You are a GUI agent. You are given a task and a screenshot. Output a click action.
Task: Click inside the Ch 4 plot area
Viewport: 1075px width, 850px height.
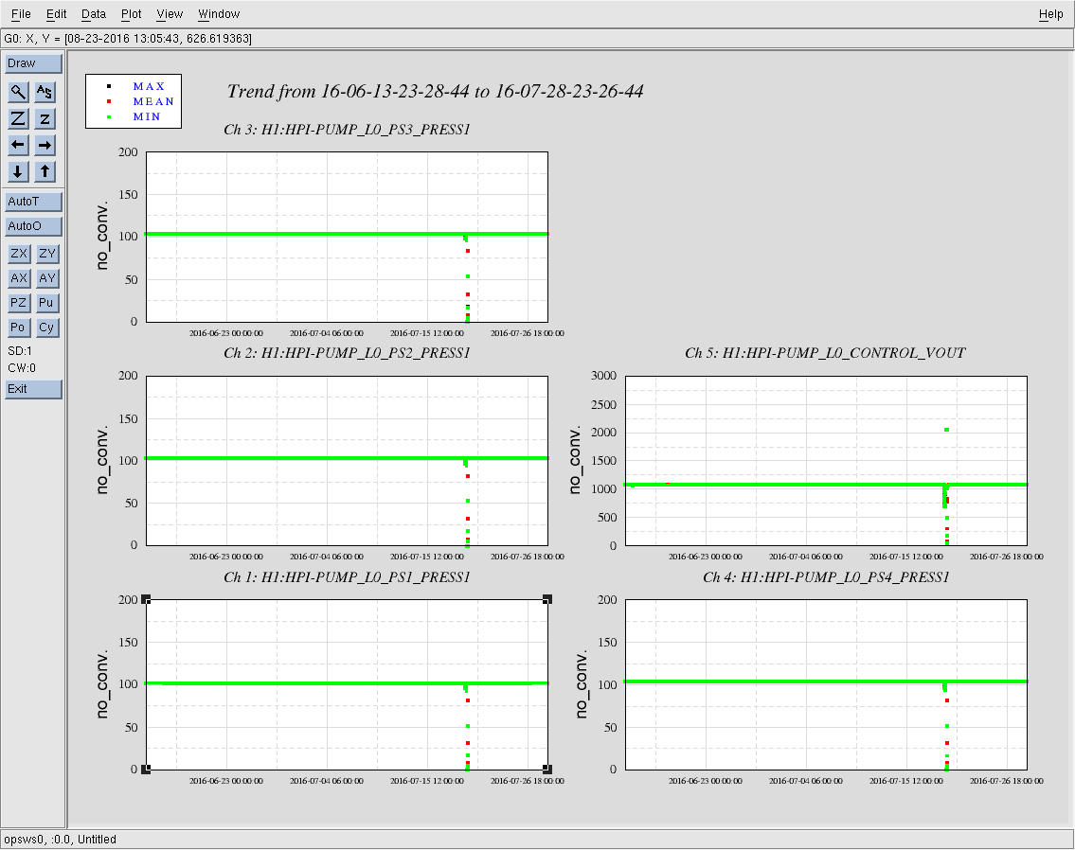click(x=826, y=684)
